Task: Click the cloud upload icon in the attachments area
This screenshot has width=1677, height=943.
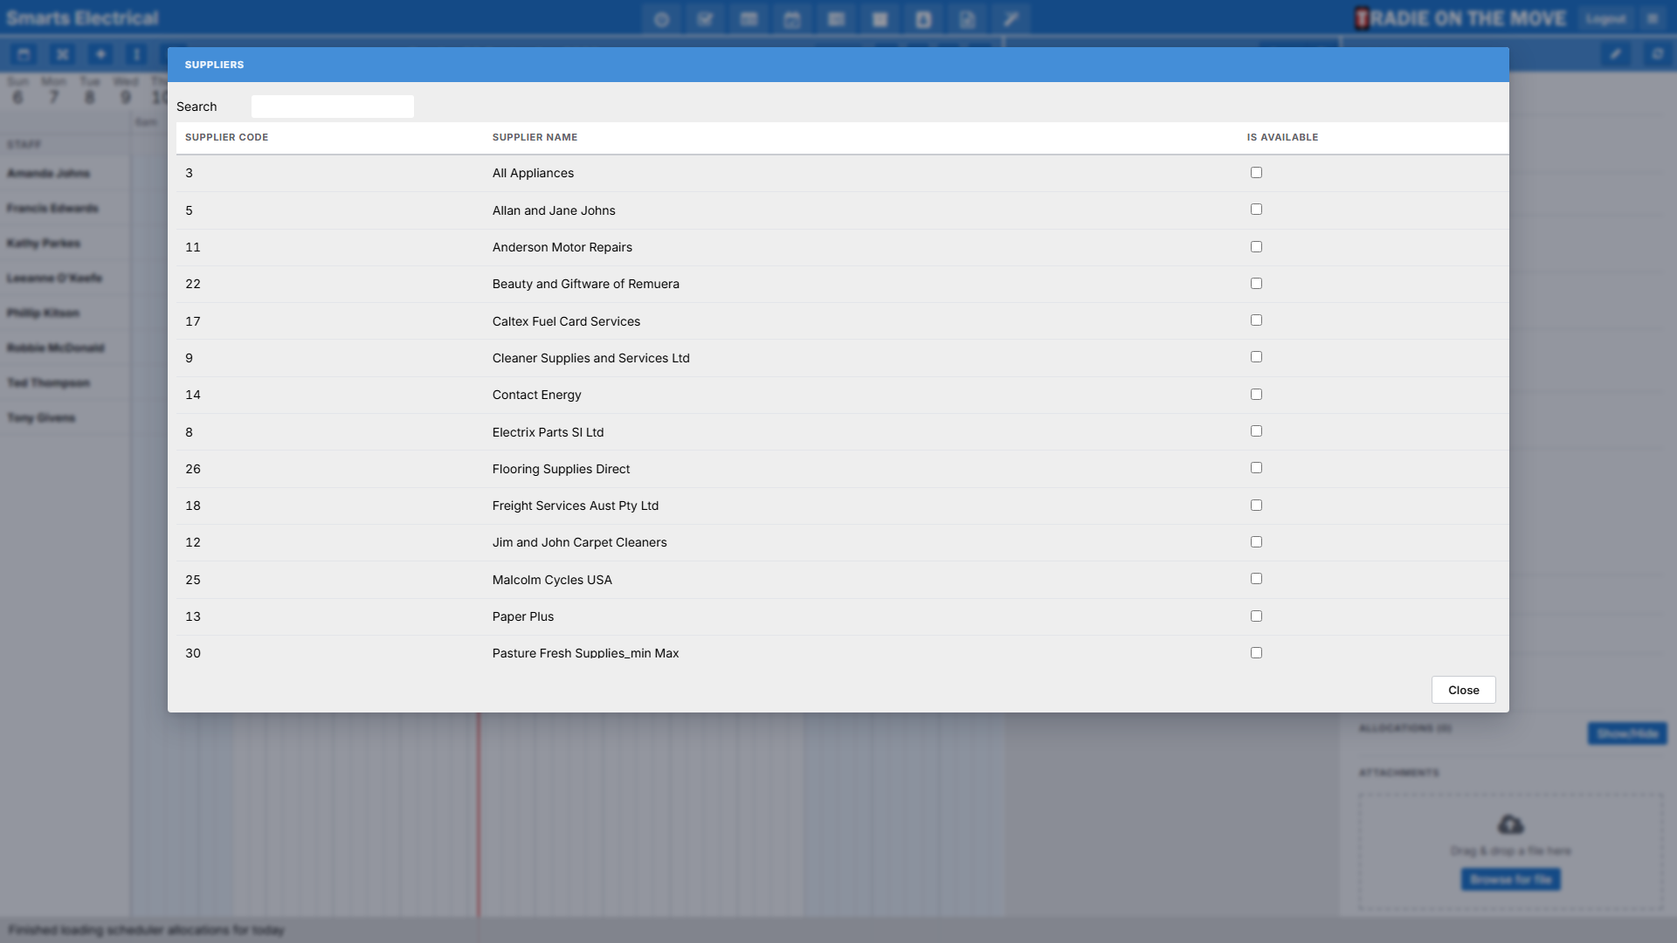Action: (1510, 824)
